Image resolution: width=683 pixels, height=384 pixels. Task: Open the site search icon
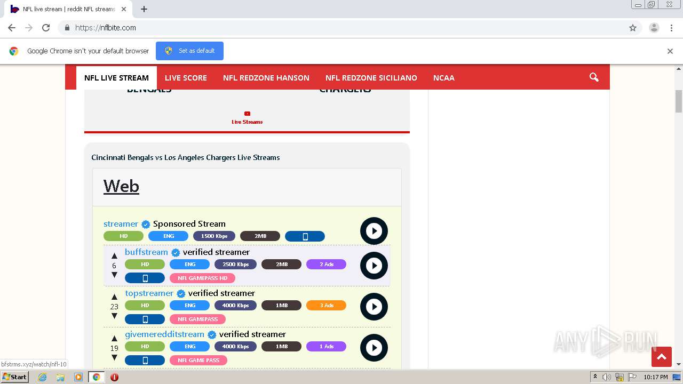coord(594,77)
